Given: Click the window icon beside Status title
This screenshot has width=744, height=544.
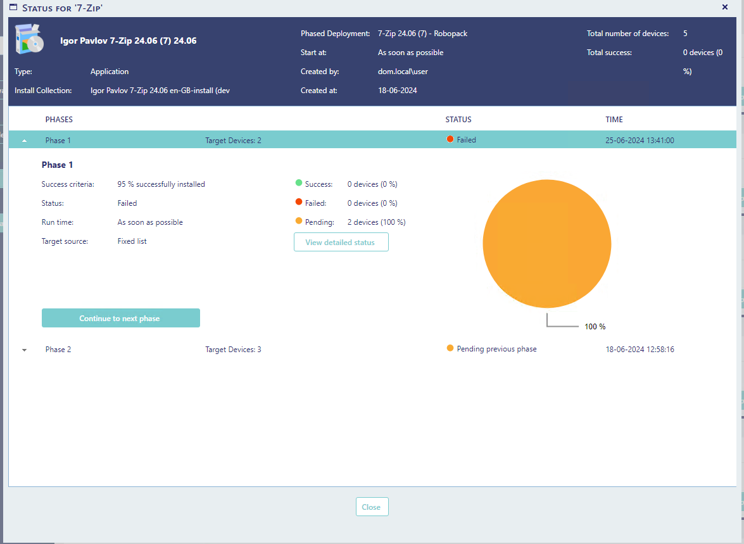Looking at the screenshot, I should click(x=13, y=8).
